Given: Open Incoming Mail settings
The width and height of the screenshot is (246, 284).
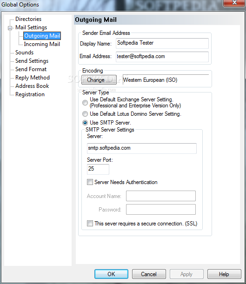Looking at the screenshot, I should (x=42, y=44).
